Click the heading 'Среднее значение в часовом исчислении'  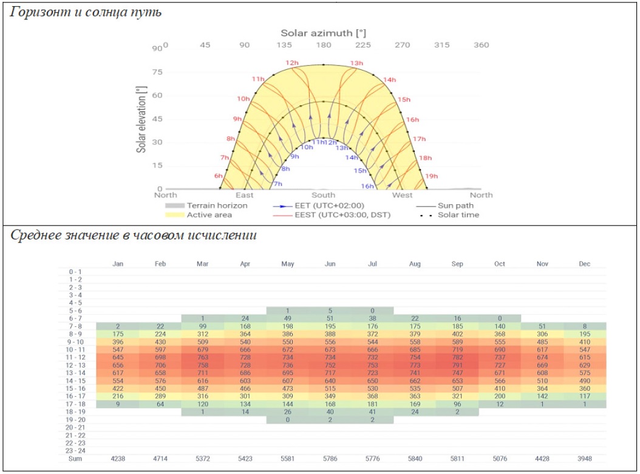[x=132, y=236]
